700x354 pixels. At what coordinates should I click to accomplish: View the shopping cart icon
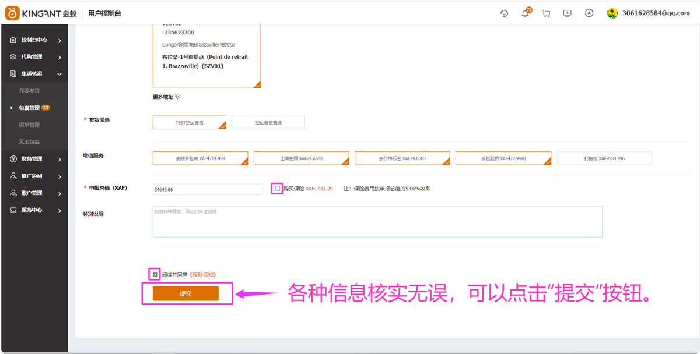[x=546, y=13]
